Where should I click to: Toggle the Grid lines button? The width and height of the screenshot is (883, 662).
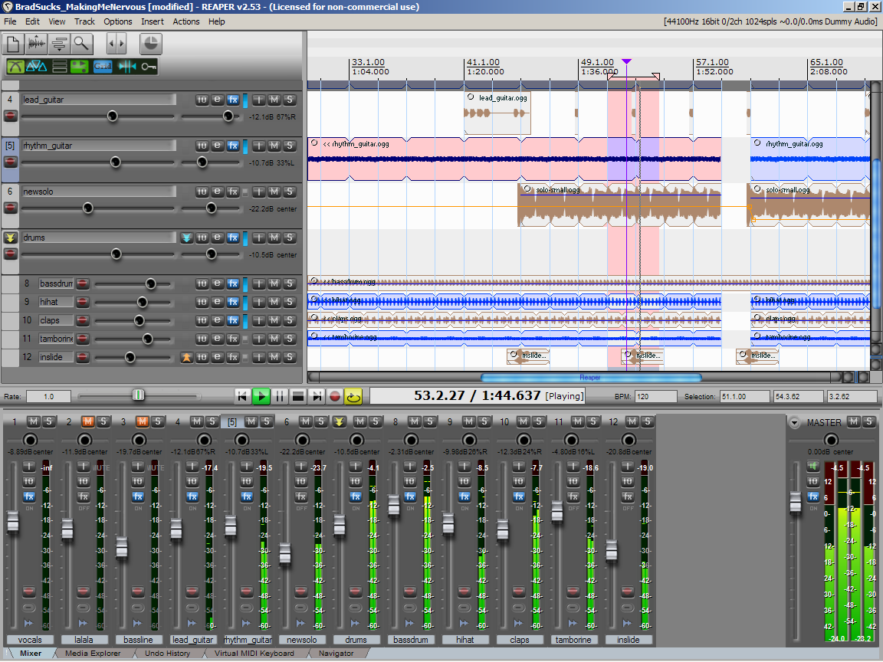pos(103,67)
